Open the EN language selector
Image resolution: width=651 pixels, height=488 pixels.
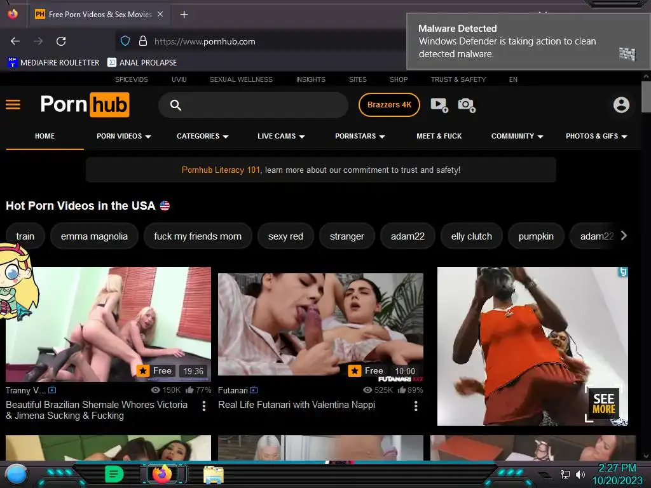[x=513, y=79]
